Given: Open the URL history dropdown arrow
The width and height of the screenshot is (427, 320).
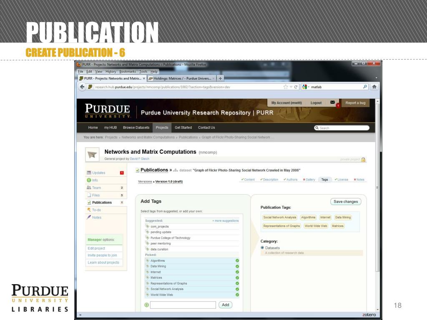Looking at the screenshot, I should click(291, 87).
